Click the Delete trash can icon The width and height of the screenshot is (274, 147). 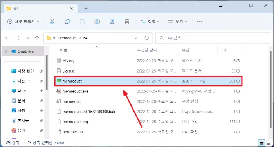(127, 22)
